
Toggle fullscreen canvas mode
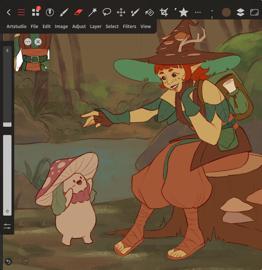pos(254,12)
